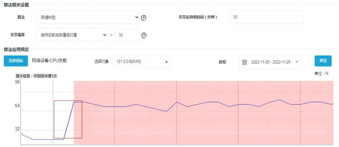Click the 网络设备/CPU负载 metric label
339x147 pixels.
click(x=50, y=60)
